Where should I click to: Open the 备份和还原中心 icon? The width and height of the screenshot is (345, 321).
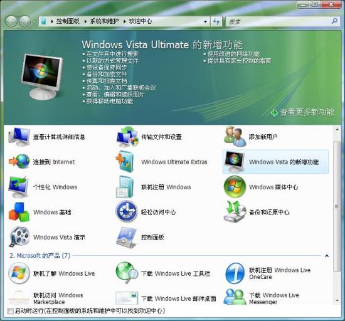[235, 211]
